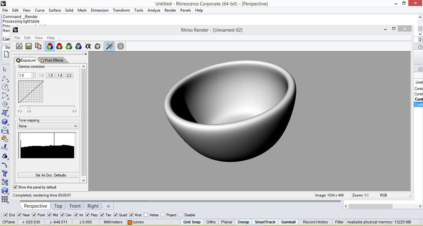This screenshot has height=226, width=423.
Task: Select the Polygon tool
Action: click(x=5, y=104)
